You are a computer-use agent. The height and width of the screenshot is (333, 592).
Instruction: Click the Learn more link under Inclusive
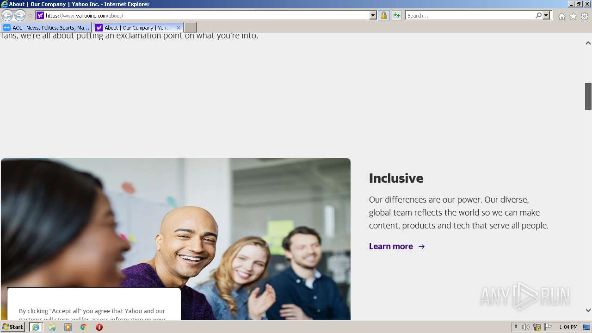click(391, 247)
